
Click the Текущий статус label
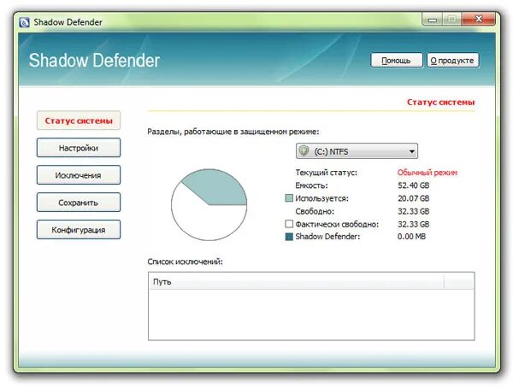point(327,173)
